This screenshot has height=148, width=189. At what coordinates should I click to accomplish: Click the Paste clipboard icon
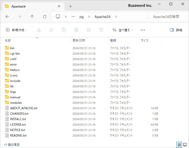[x=64, y=30]
